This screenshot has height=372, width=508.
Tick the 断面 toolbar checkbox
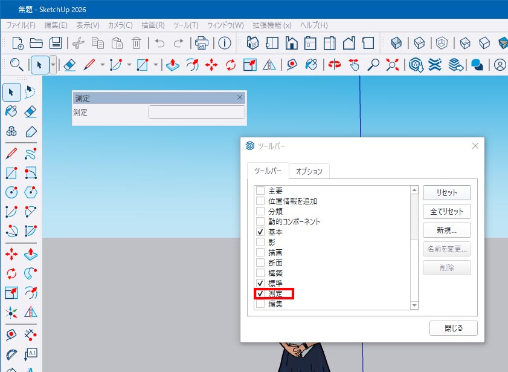260,263
